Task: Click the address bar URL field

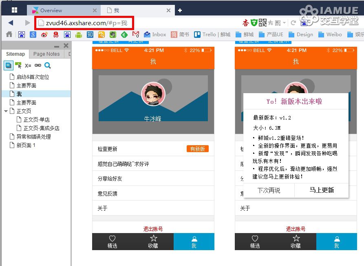Action: pyautogui.click(x=84, y=23)
